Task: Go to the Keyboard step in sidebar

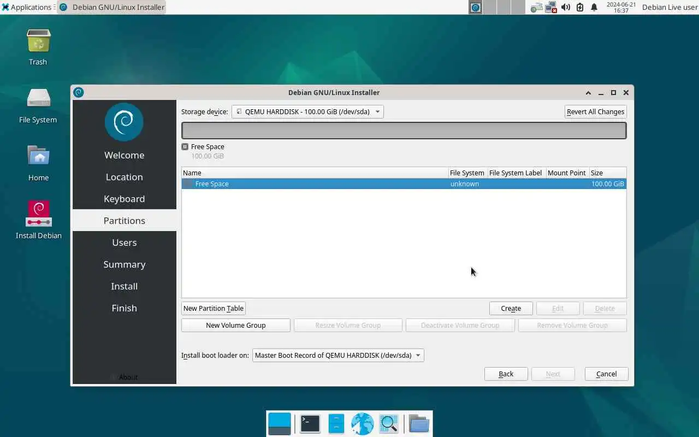Action: (125, 199)
